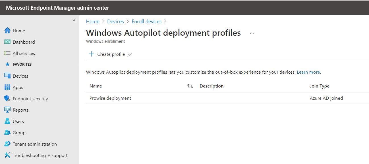Go to Users in the sidebar

coord(18,121)
